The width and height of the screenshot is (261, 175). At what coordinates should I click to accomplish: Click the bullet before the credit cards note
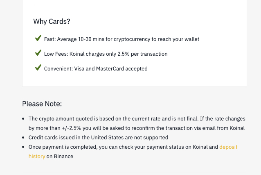pyautogui.click(x=24, y=138)
